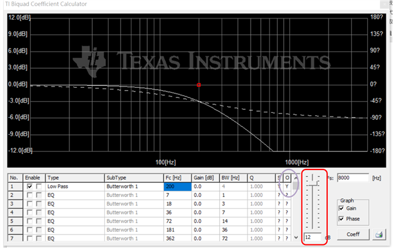Uncheck the Phase graph checkbox
The height and width of the screenshot is (248, 393).
tap(341, 219)
